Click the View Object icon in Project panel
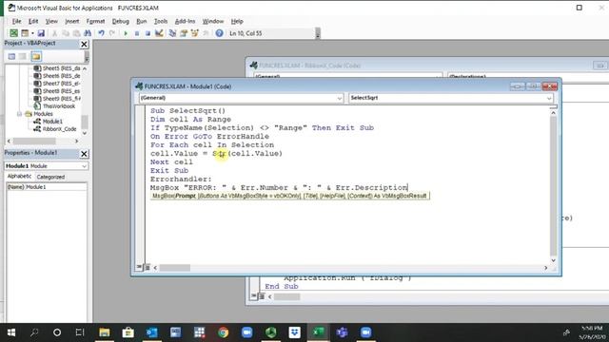Viewport: 609px width, 342px height. coord(23,57)
